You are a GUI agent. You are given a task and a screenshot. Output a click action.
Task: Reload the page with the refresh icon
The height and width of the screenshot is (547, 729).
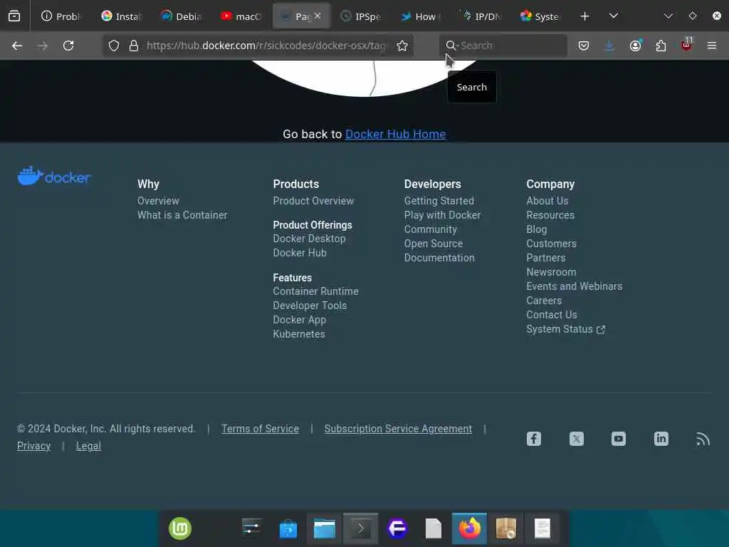(68, 46)
